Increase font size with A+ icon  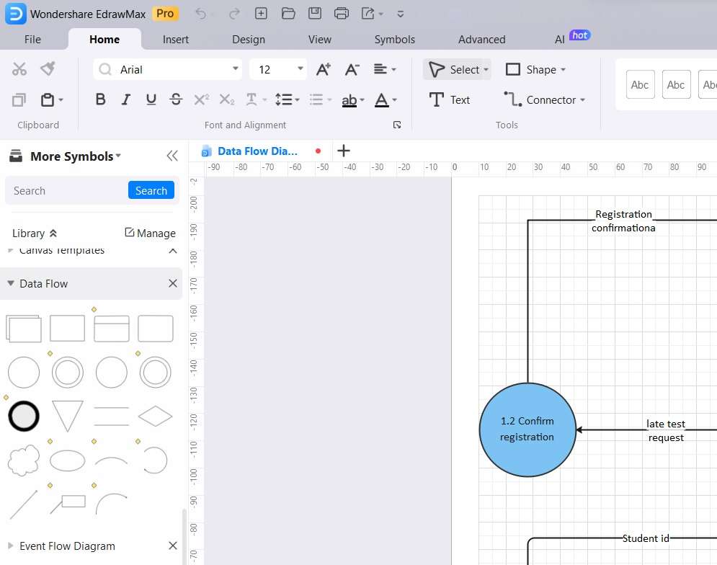point(324,69)
